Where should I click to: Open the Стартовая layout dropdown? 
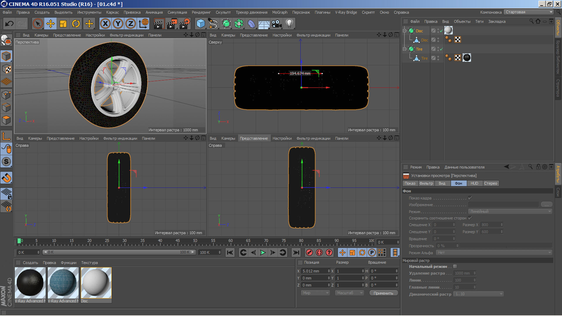pyautogui.click(x=529, y=12)
